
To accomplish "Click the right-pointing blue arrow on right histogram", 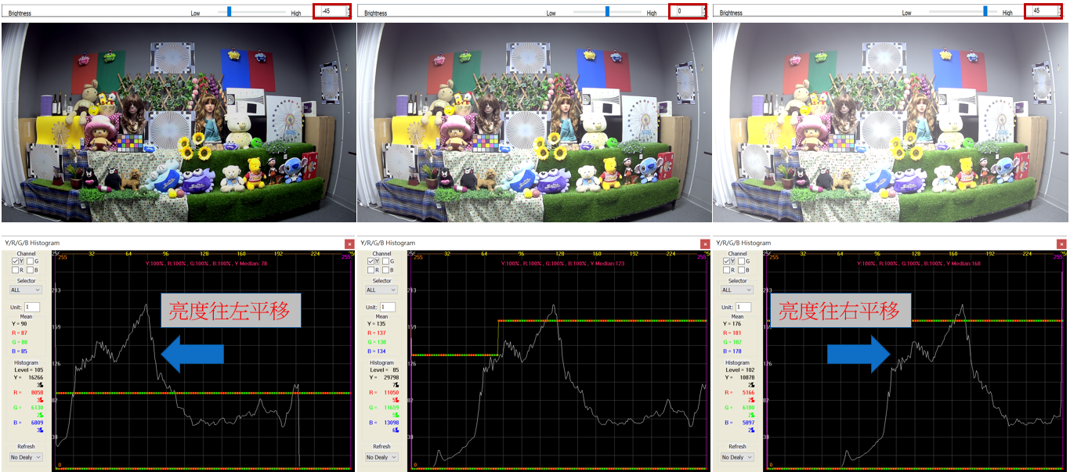I will (x=859, y=354).
